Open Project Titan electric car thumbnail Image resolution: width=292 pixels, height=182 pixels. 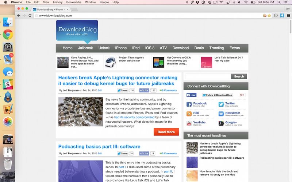pos(111,62)
